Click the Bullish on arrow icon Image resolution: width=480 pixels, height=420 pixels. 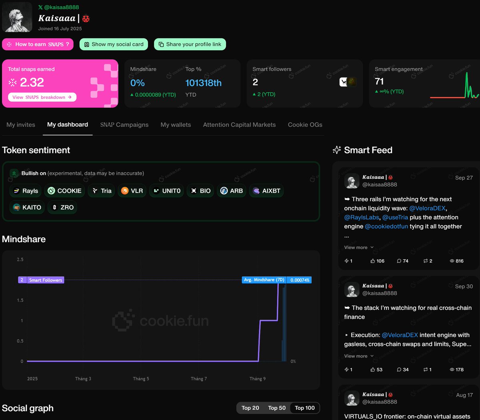pos(14,173)
